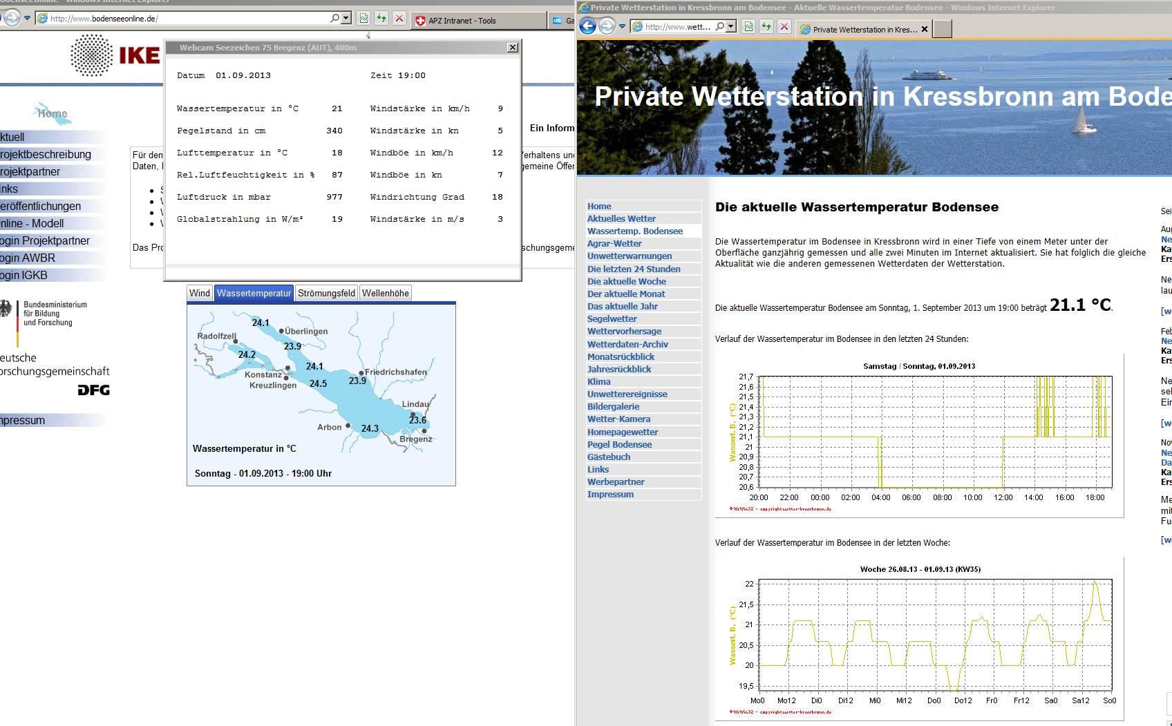Viewport: 1172px width, 726px height.
Task: Open recent pages dropdown in the Wetterstation browser
Action: [622, 27]
